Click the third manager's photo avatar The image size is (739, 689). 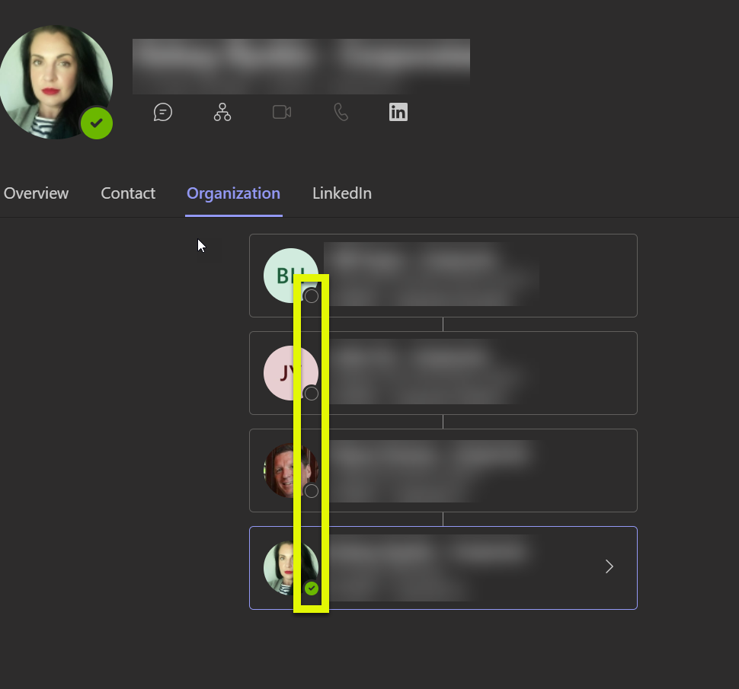(290, 470)
